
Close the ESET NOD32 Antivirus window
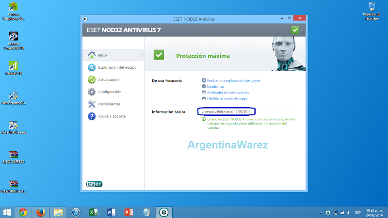(x=299, y=18)
